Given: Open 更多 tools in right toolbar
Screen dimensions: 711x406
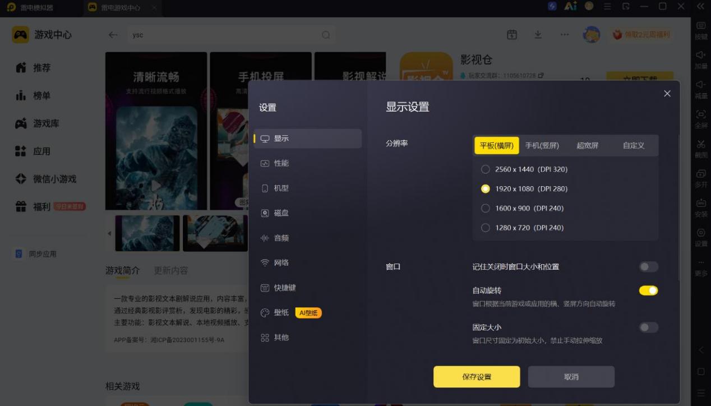Looking at the screenshot, I should pyautogui.click(x=701, y=267).
